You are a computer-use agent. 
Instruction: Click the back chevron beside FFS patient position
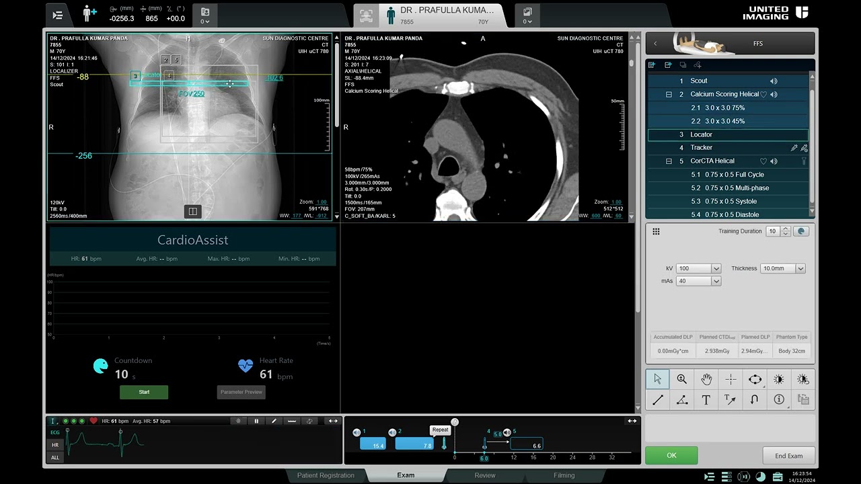tap(656, 44)
